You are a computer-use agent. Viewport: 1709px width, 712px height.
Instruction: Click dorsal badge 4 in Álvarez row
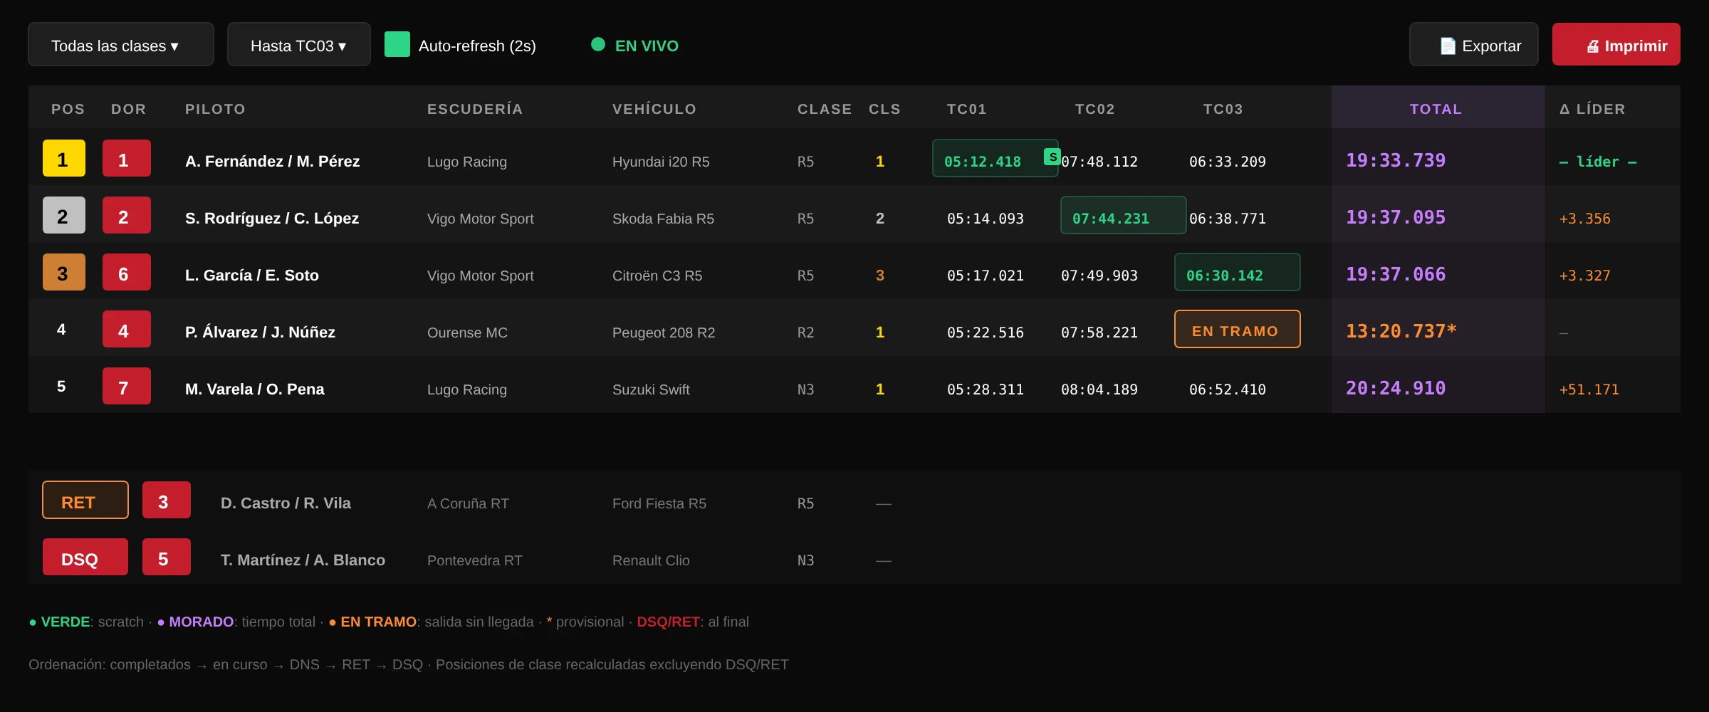point(127,329)
